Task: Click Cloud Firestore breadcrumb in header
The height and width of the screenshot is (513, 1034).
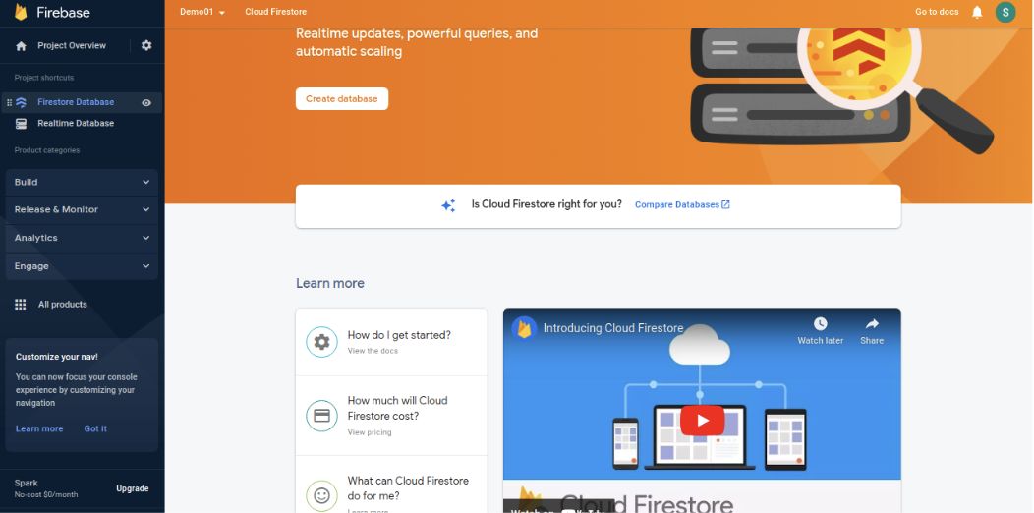Action: pyautogui.click(x=275, y=12)
